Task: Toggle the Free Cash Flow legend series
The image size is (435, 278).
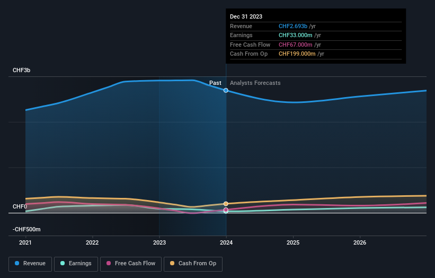Action: (131, 264)
